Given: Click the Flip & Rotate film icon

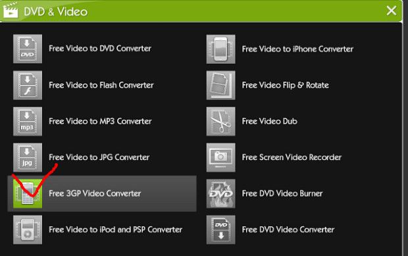Looking at the screenshot, I should (x=221, y=86).
